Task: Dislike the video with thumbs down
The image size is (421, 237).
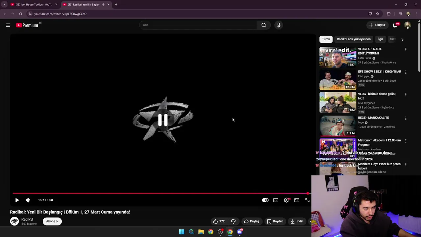Action: click(233, 221)
